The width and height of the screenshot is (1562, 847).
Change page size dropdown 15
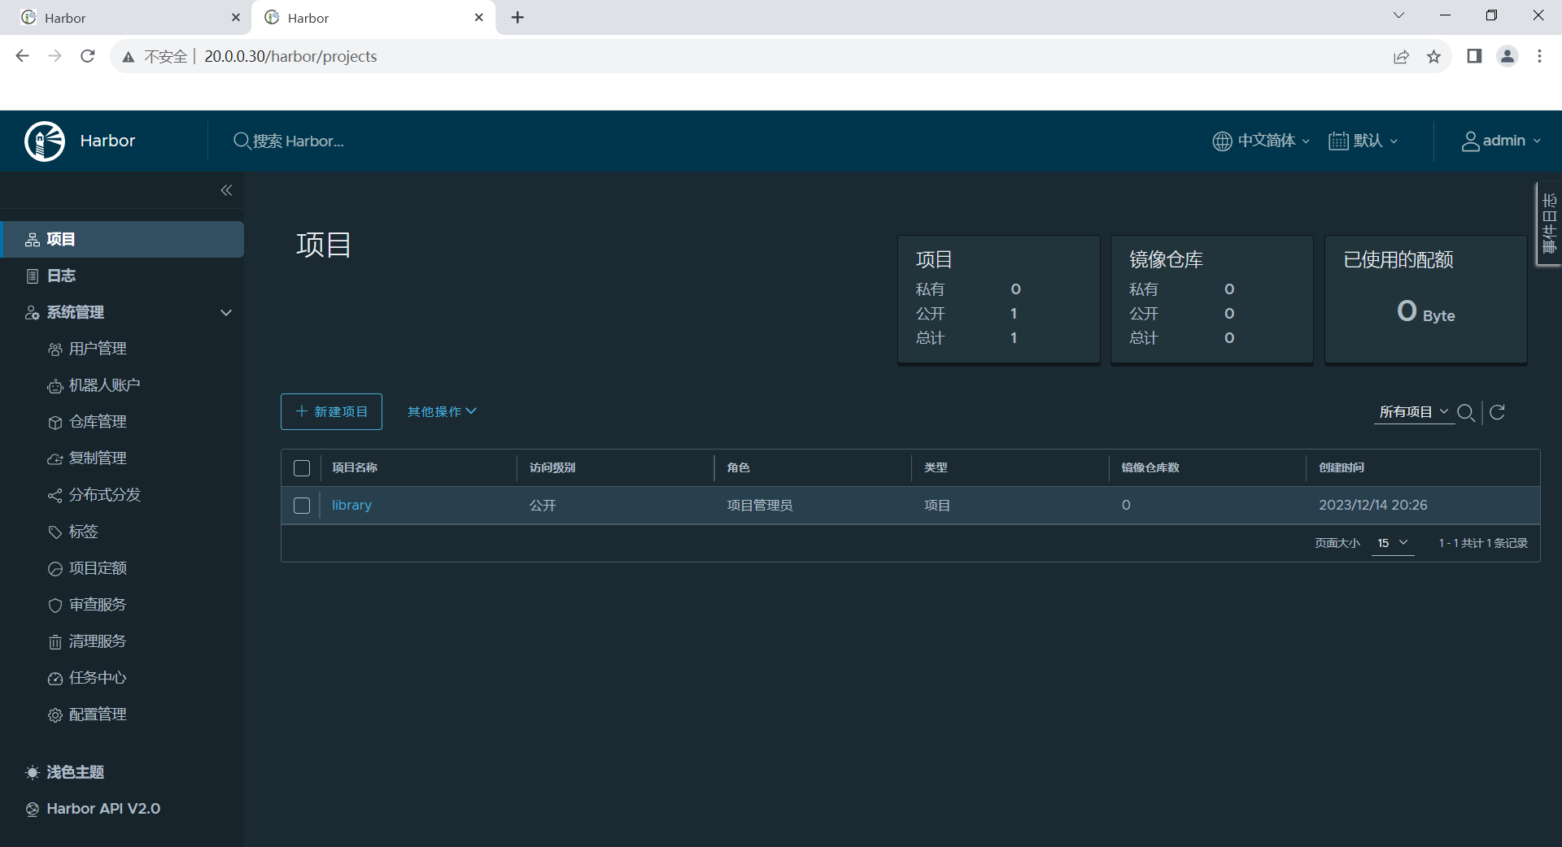1393,543
